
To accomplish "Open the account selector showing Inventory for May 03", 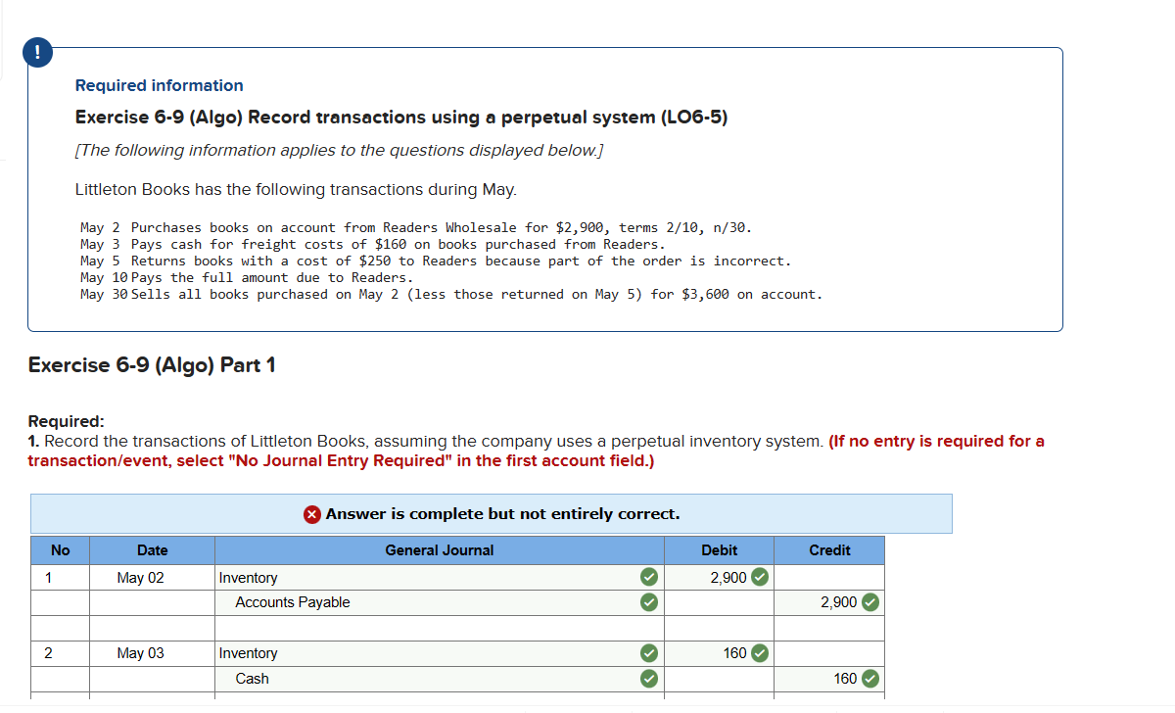I will [x=421, y=653].
